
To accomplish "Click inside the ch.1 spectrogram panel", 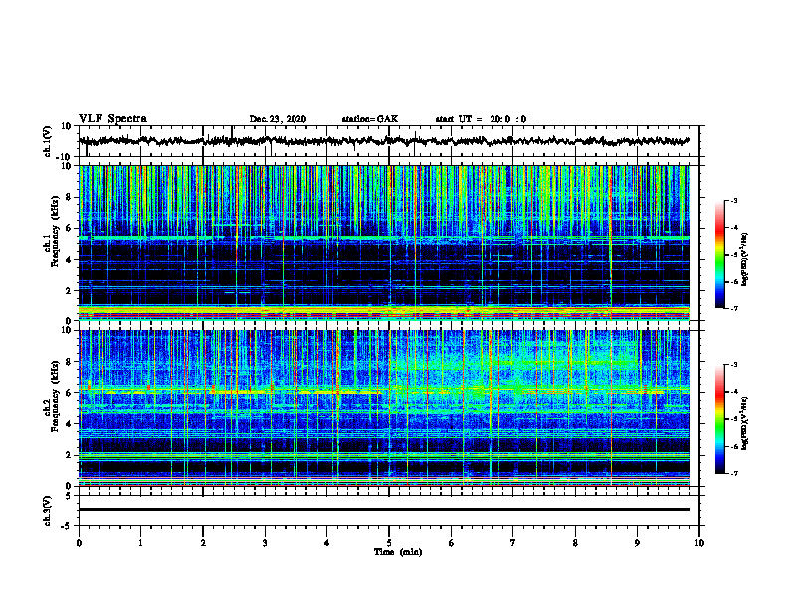I will [x=384, y=243].
